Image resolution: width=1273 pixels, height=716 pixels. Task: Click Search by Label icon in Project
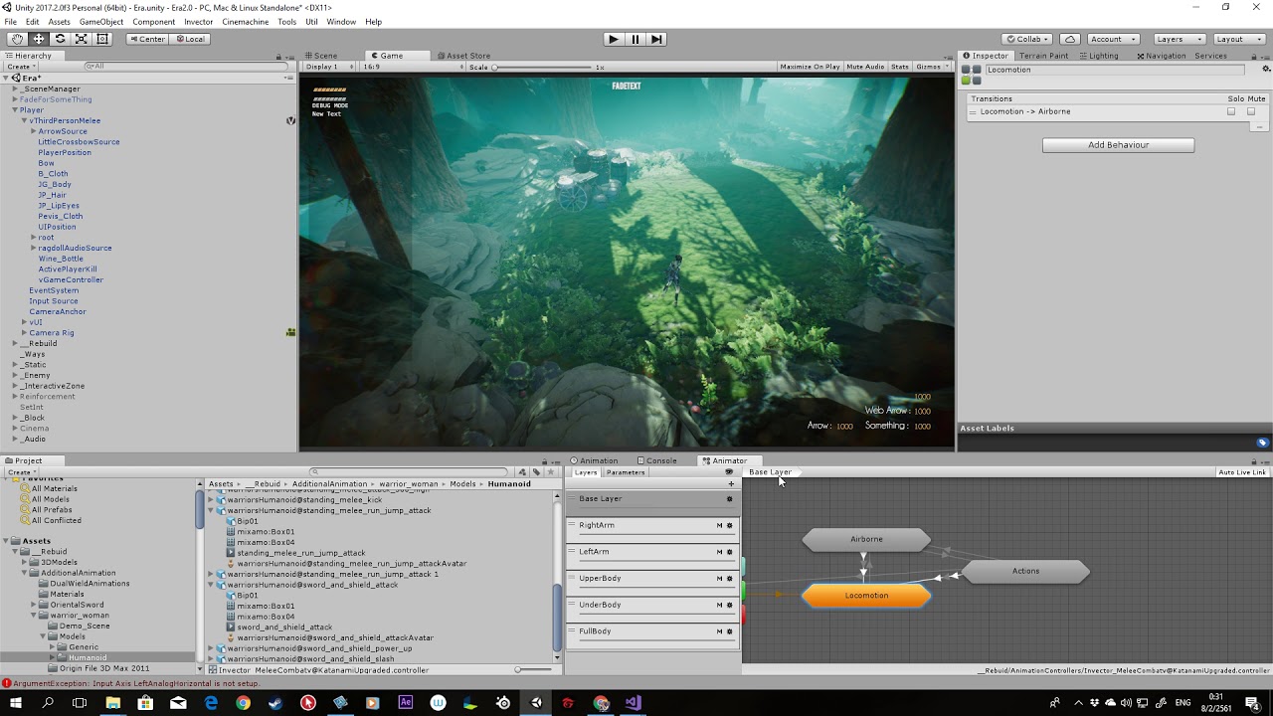click(x=537, y=472)
